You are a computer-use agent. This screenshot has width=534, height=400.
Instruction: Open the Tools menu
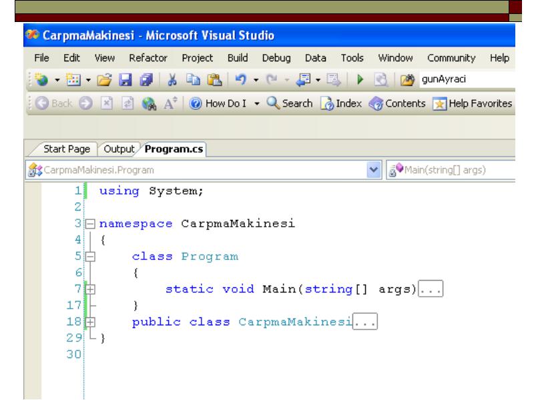[x=352, y=58]
